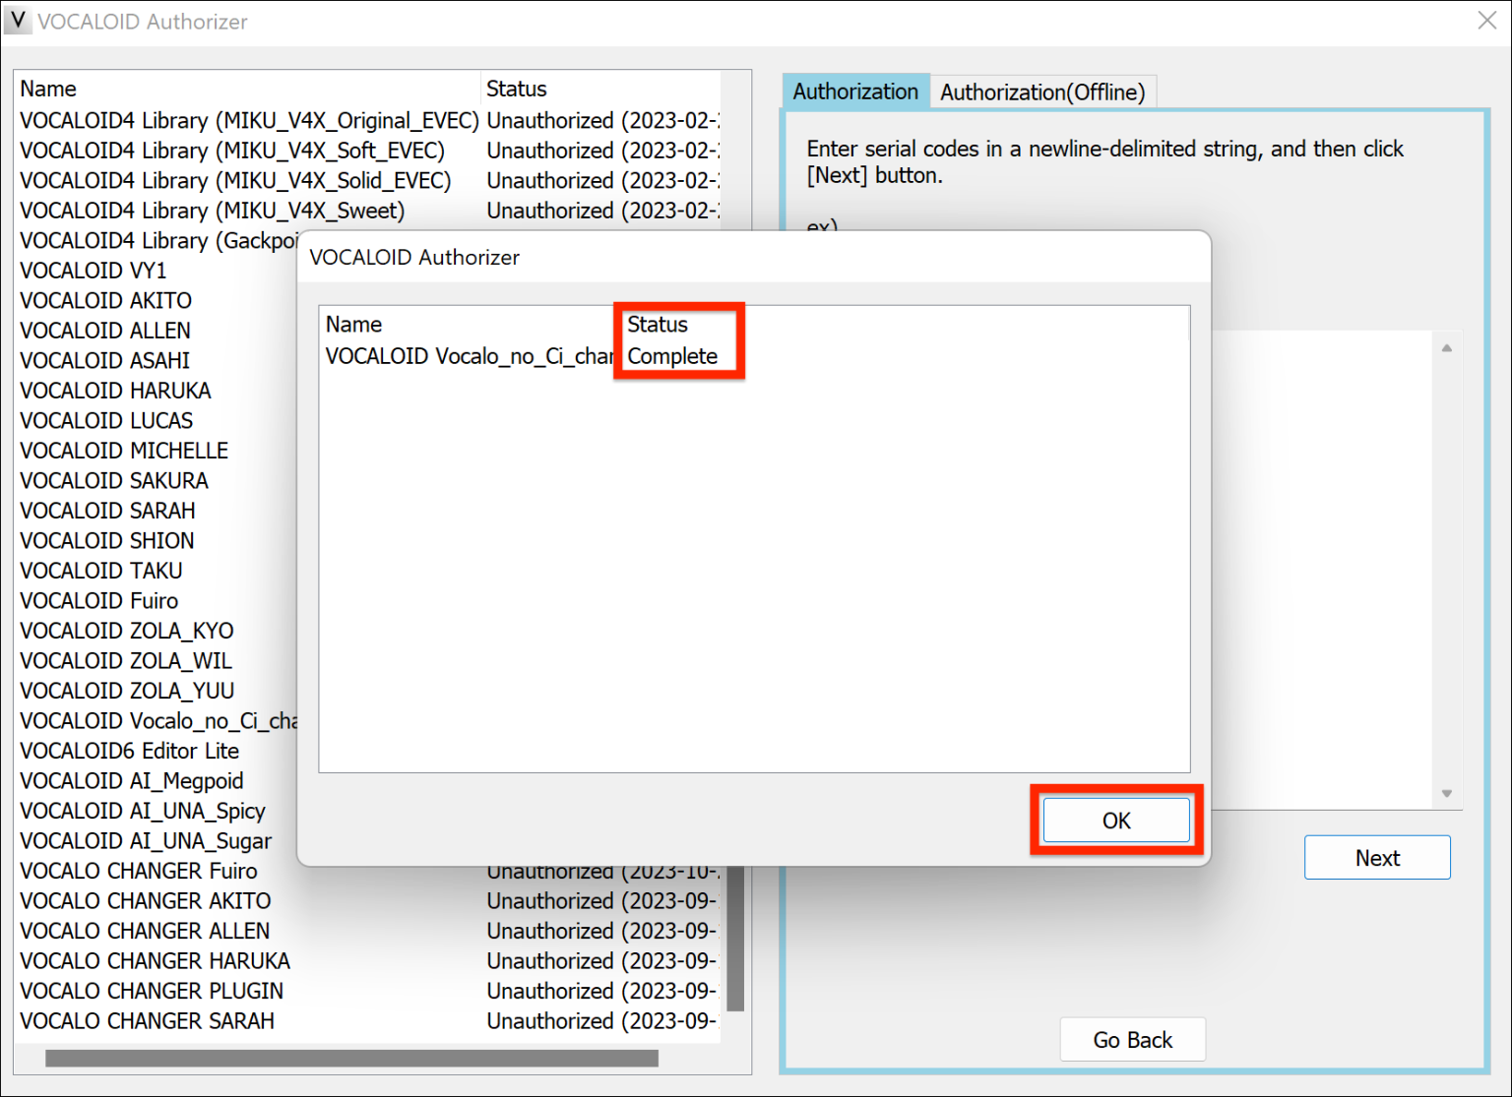The height and width of the screenshot is (1097, 1512).
Task: Select the VOCALO CHANGER PLUGIN entry
Action: click(x=151, y=991)
